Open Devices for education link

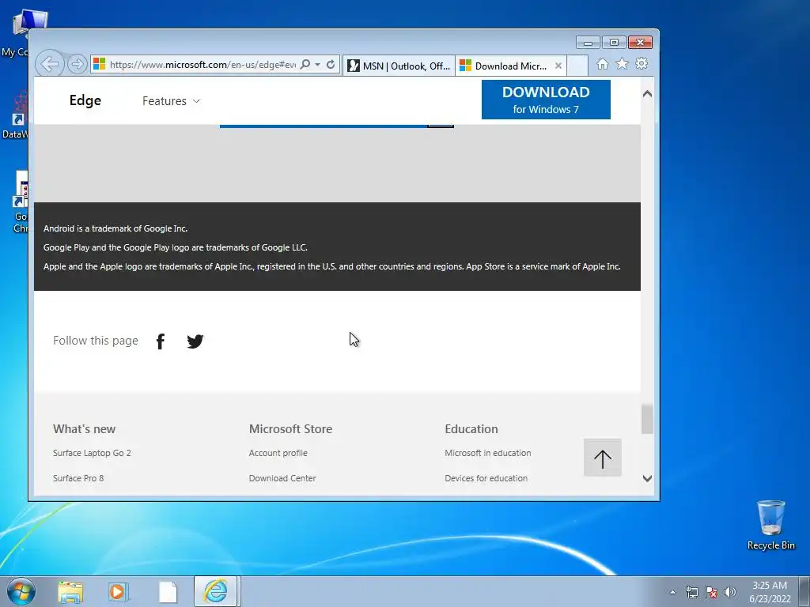click(x=486, y=478)
